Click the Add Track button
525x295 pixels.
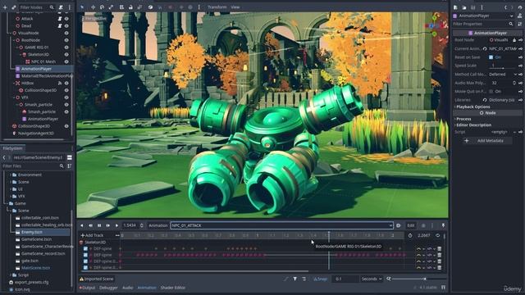point(92,235)
